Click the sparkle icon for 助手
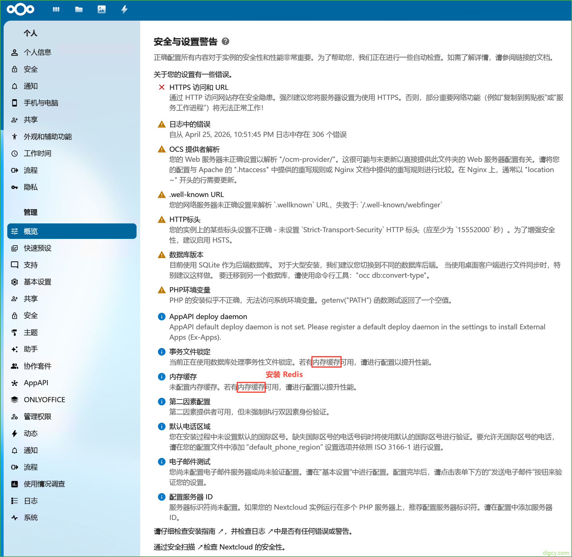Viewport: 572px width, 557px height. 15,349
